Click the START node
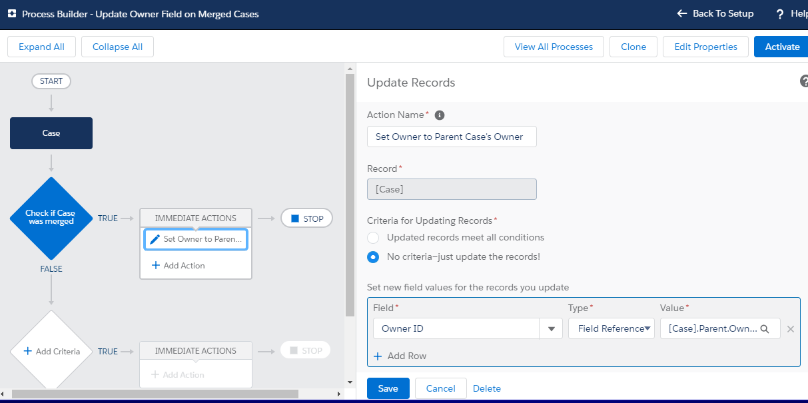The image size is (808, 403). click(51, 81)
